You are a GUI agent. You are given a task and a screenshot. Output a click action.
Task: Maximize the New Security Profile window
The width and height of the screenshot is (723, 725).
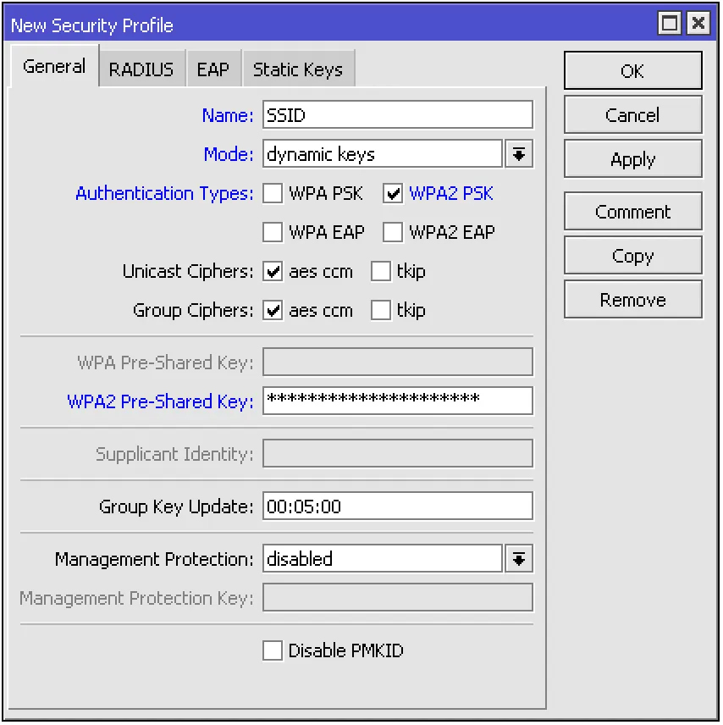coord(671,23)
